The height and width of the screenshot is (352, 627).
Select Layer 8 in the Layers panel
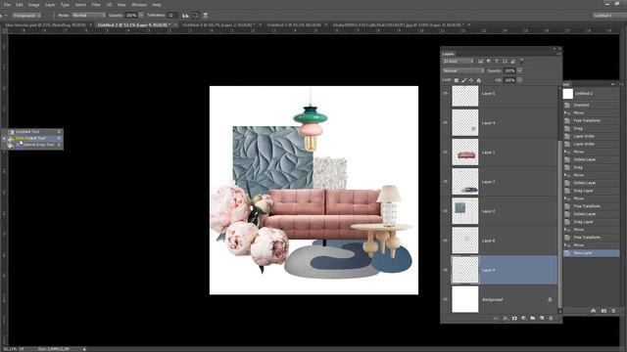[504, 241]
